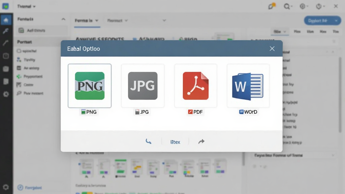Open the home icon in left sidebar
Image resolution: width=345 pixels, height=194 pixels.
(6, 20)
